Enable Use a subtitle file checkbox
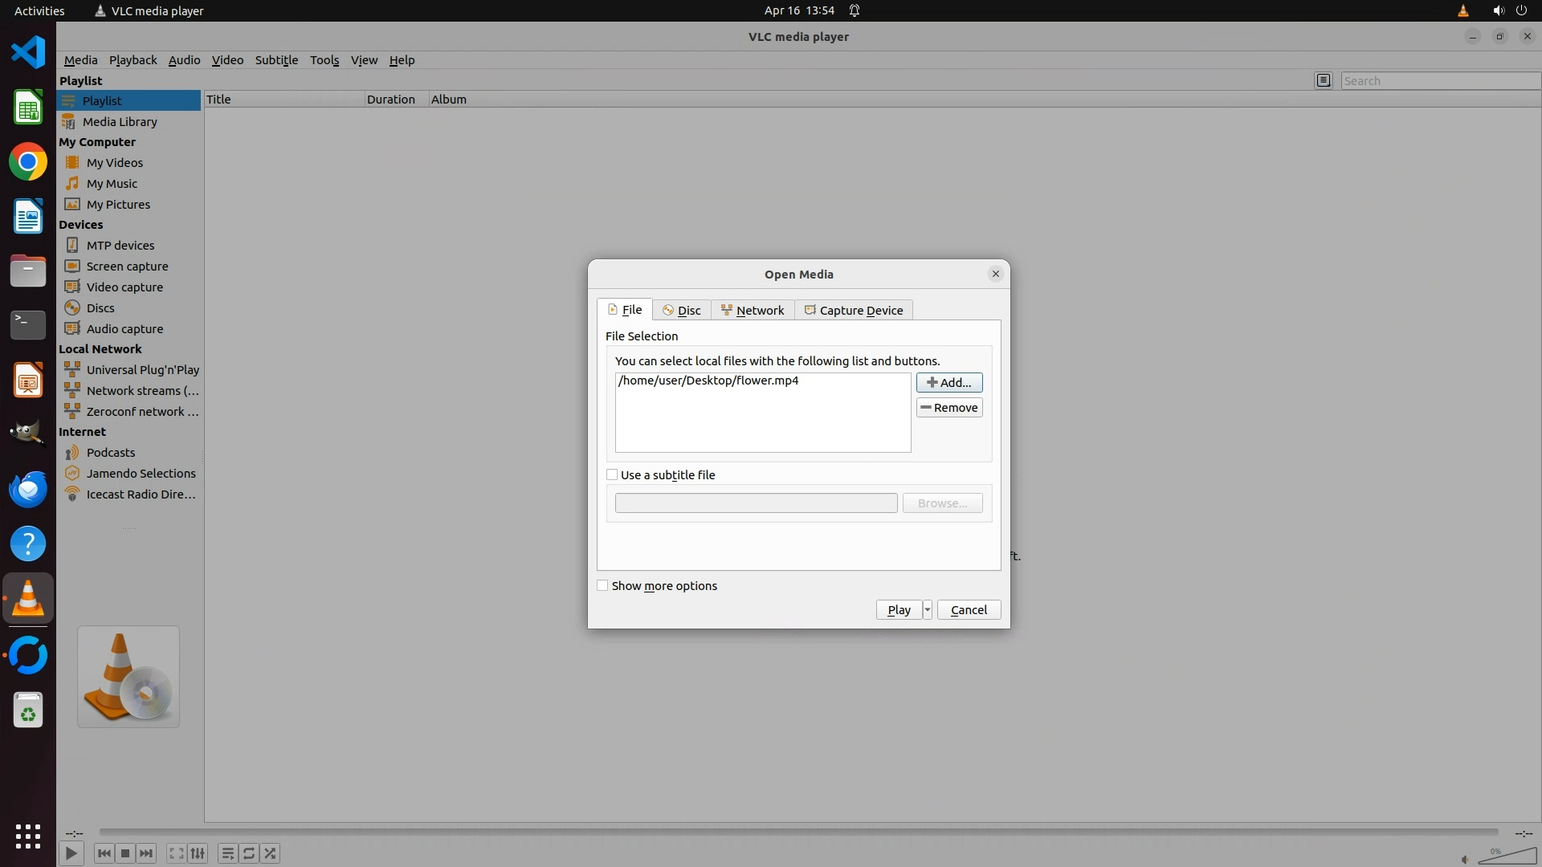The image size is (1542, 867). pos(612,475)
